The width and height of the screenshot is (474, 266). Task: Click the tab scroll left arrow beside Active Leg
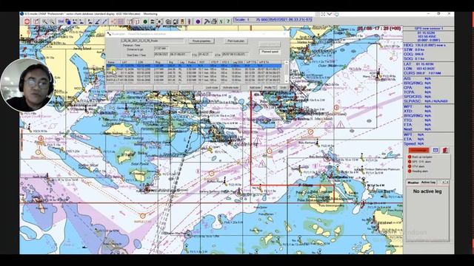coord(443,183)
